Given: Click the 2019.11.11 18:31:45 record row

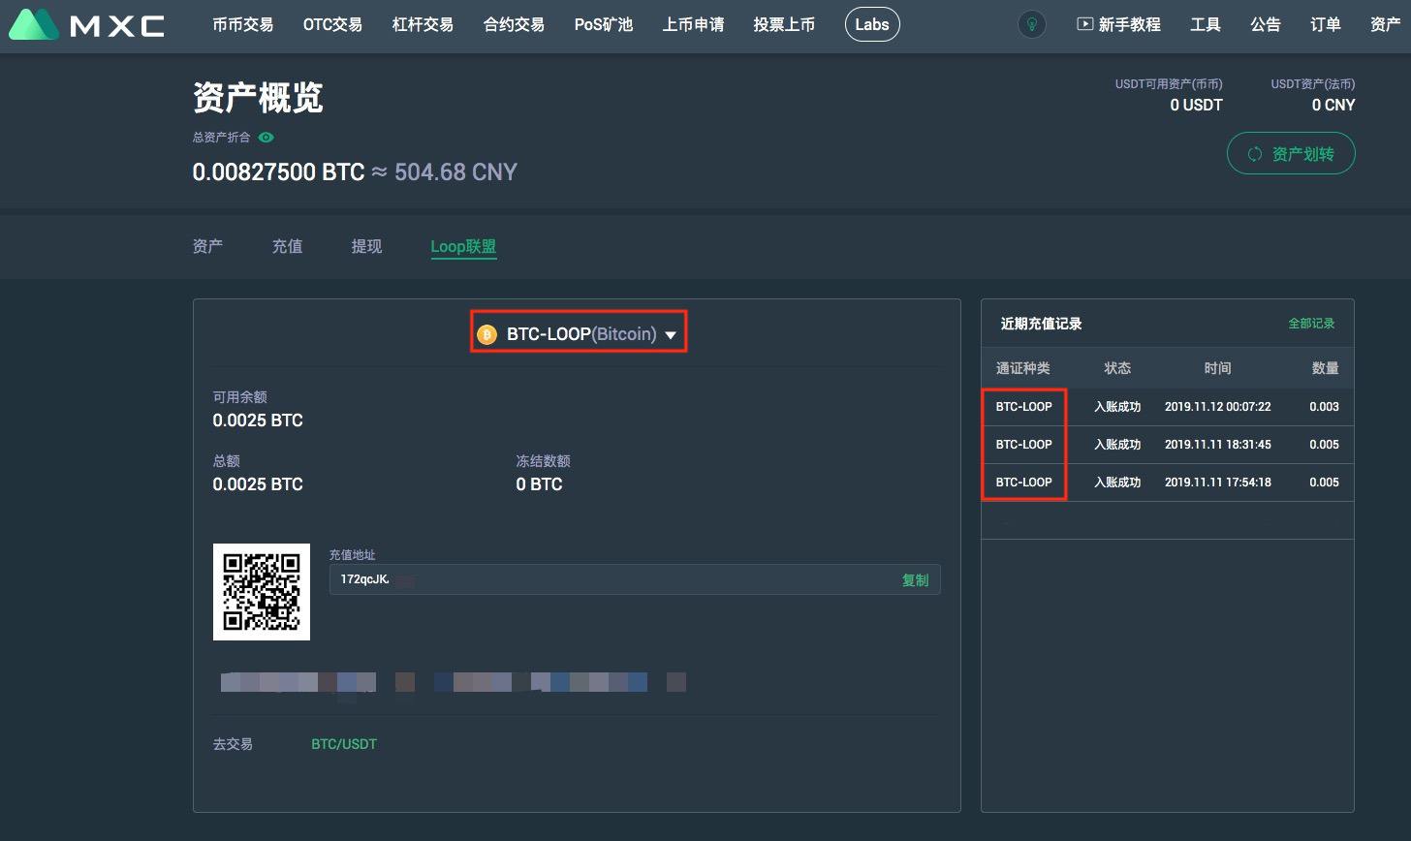Looking at the screenshot, I should point(1168,445).
